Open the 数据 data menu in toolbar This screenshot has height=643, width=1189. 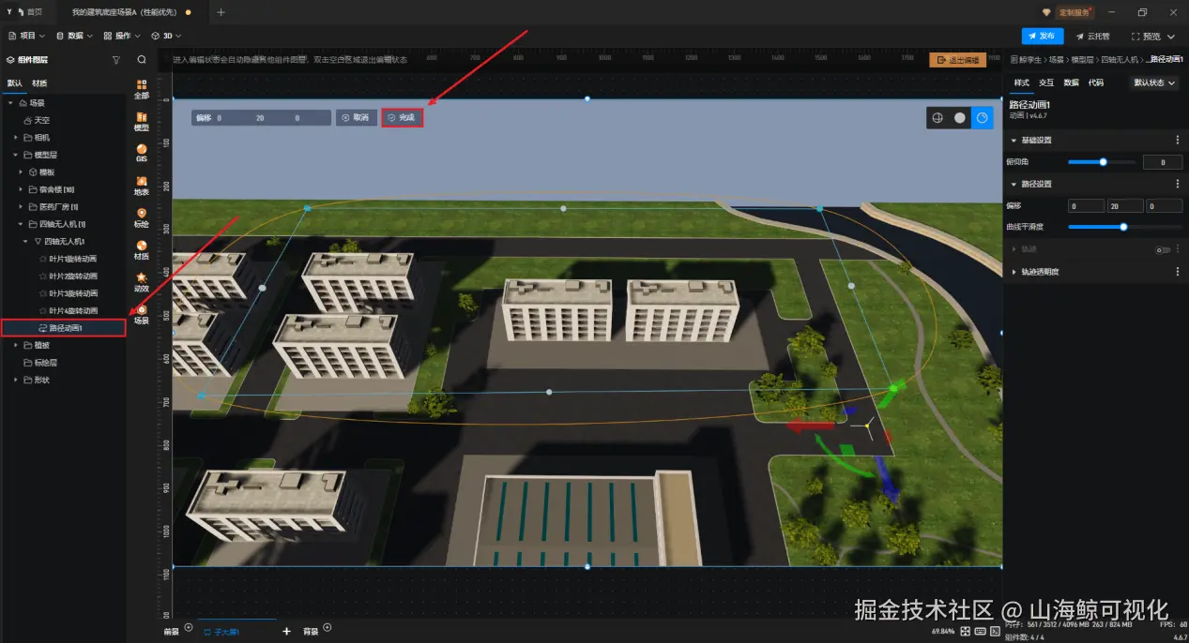[x=75, y=36]
